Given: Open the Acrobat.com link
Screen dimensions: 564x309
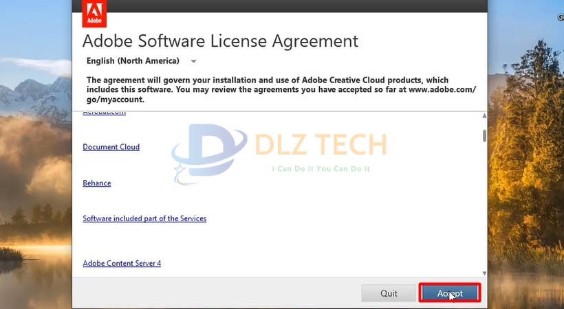Looking at the screenshot, I should pyautogui.click(x=104, y=112).
